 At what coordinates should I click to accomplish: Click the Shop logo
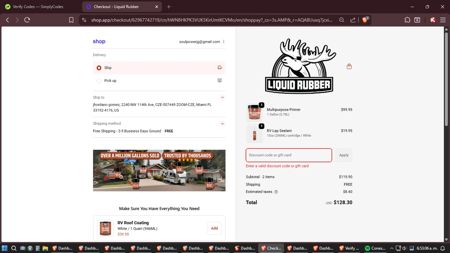(x=99, y=41)
